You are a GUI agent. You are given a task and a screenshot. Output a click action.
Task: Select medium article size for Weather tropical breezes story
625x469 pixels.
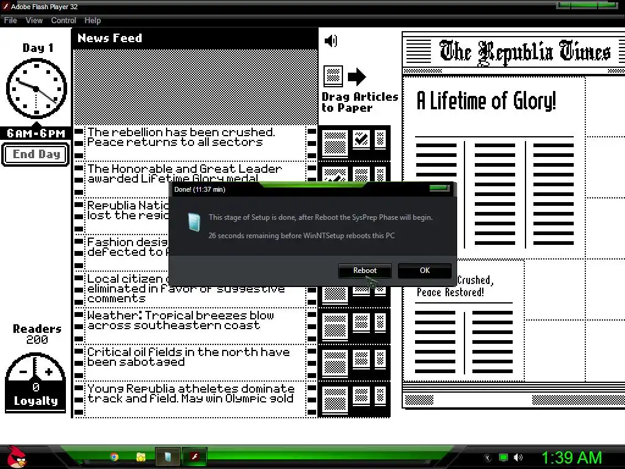click(x=361, y=322)
